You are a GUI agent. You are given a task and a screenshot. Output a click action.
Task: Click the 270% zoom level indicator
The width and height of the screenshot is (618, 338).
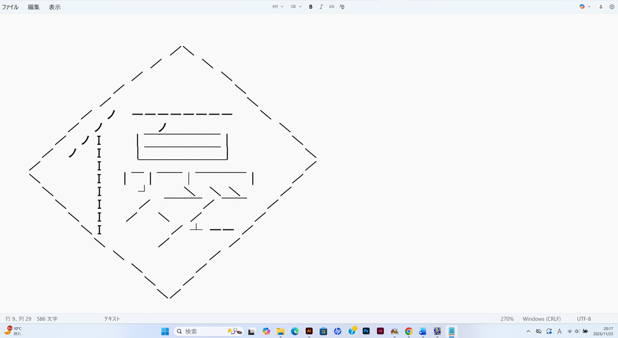[x=507, y=319]
